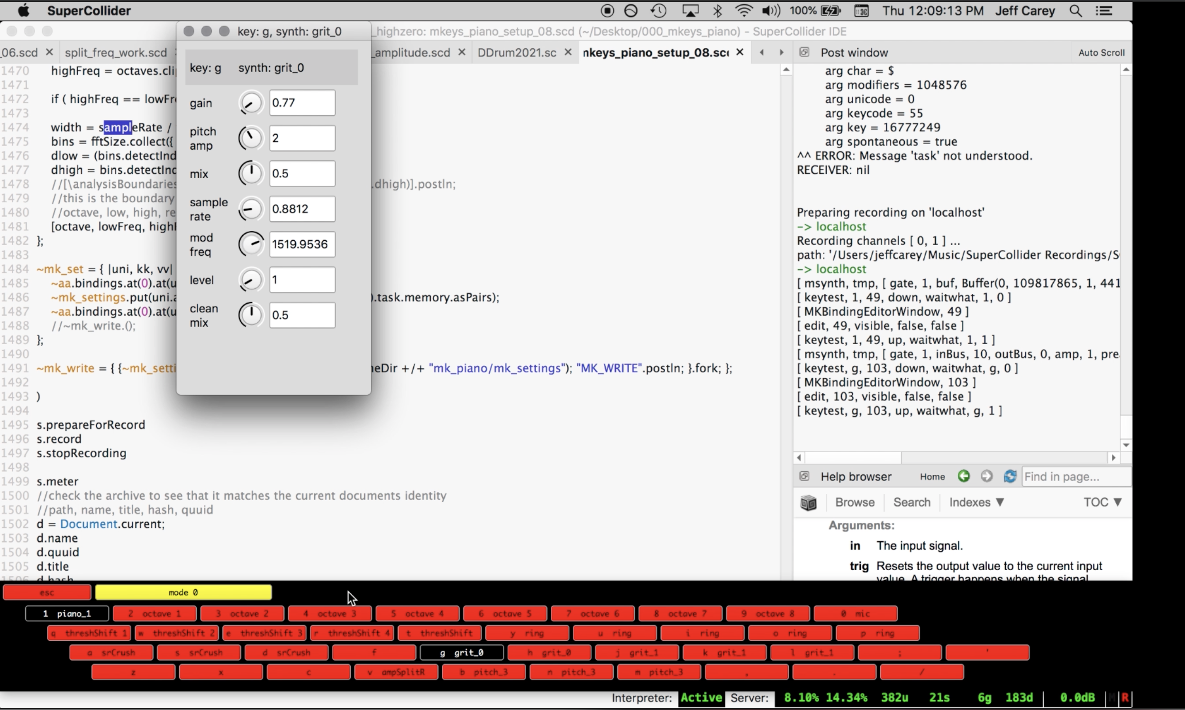This screenshot has height=710, width=1185.
Task: Open Time Machine menu bar icon
Action: point(659,10)
